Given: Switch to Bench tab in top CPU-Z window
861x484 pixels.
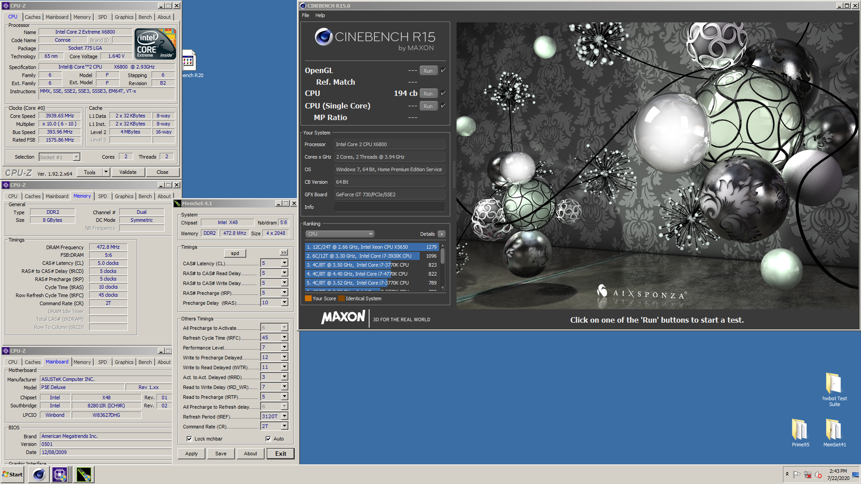Looking at the screenshot, I should click(x=145, y=17).
